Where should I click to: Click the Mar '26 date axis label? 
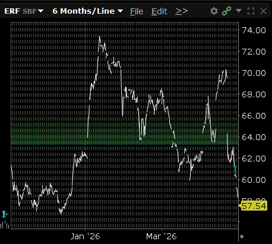(161, 236)
